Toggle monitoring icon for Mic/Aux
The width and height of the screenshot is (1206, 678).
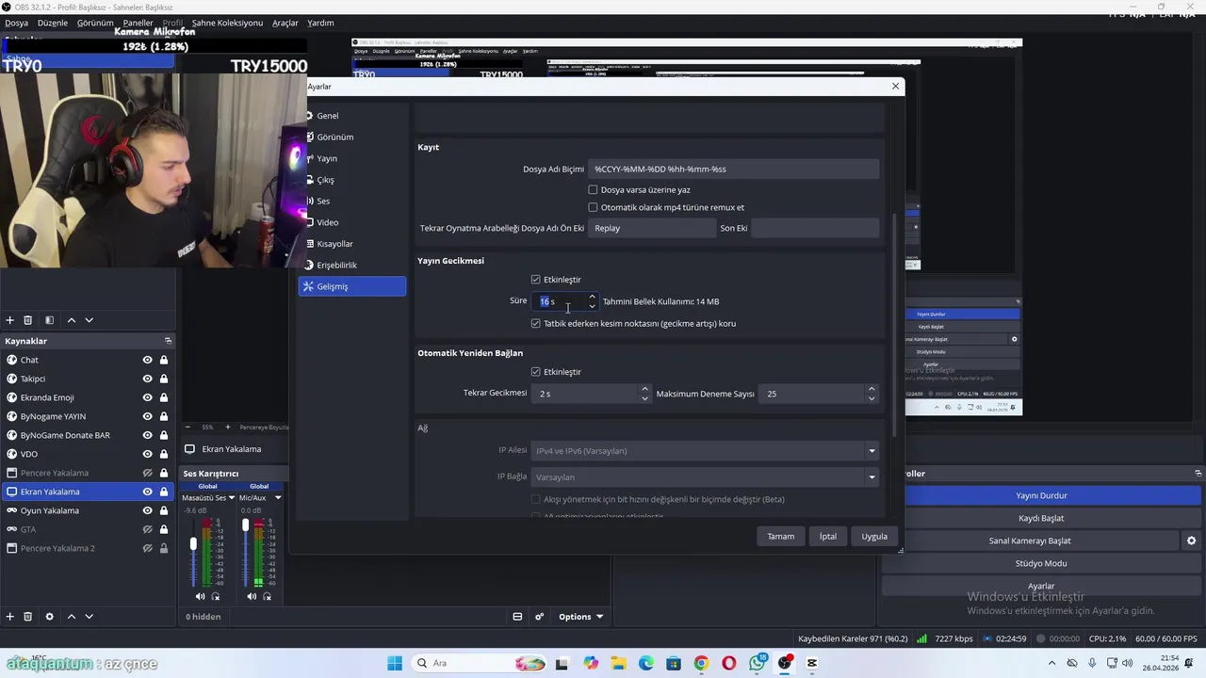tap(268, 596)
